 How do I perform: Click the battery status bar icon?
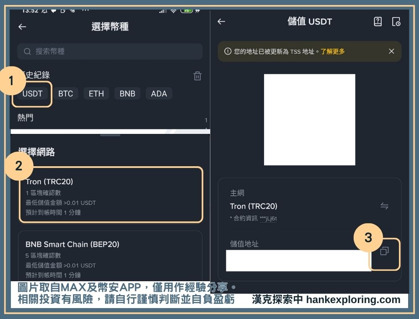(x=186, y=11)
